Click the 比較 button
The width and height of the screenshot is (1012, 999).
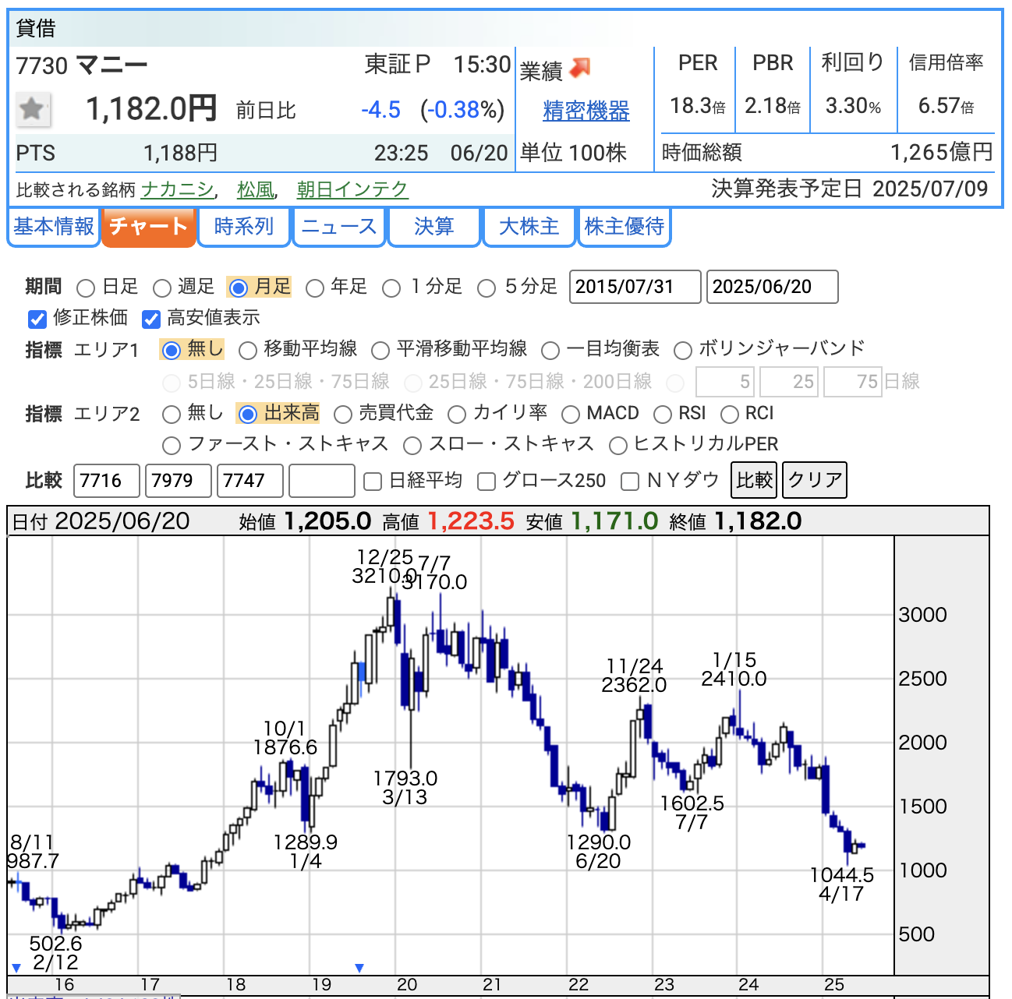click(755, 480)
